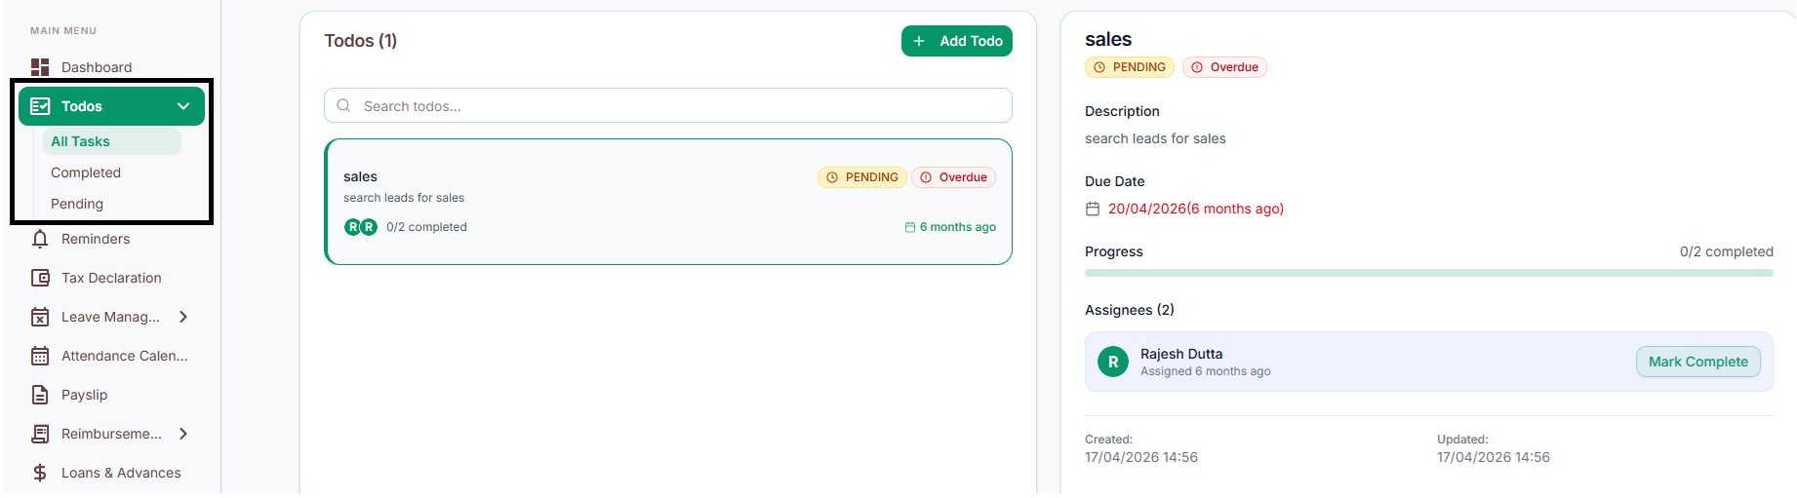Screen dimensions: 1797x498
Task: Click the alert icon in details Overdue badge
Action: 1197,67
